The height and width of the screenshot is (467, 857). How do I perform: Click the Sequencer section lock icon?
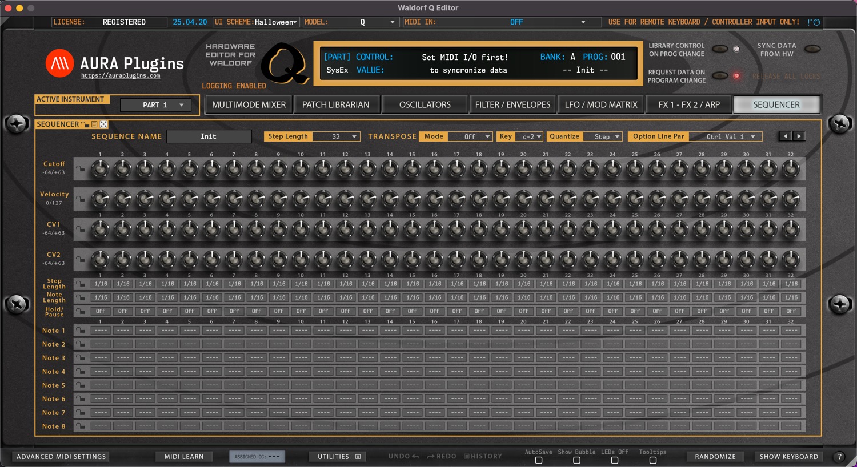[86, 124]
